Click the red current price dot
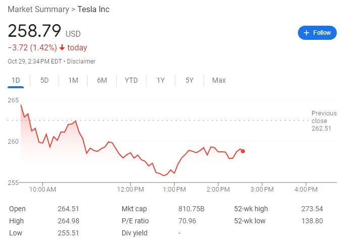This screenshot has height=246, width=357. point(243,151)
